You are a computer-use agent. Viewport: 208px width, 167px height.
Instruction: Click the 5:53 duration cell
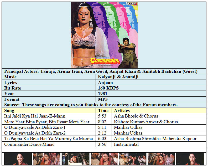[104, 116]
